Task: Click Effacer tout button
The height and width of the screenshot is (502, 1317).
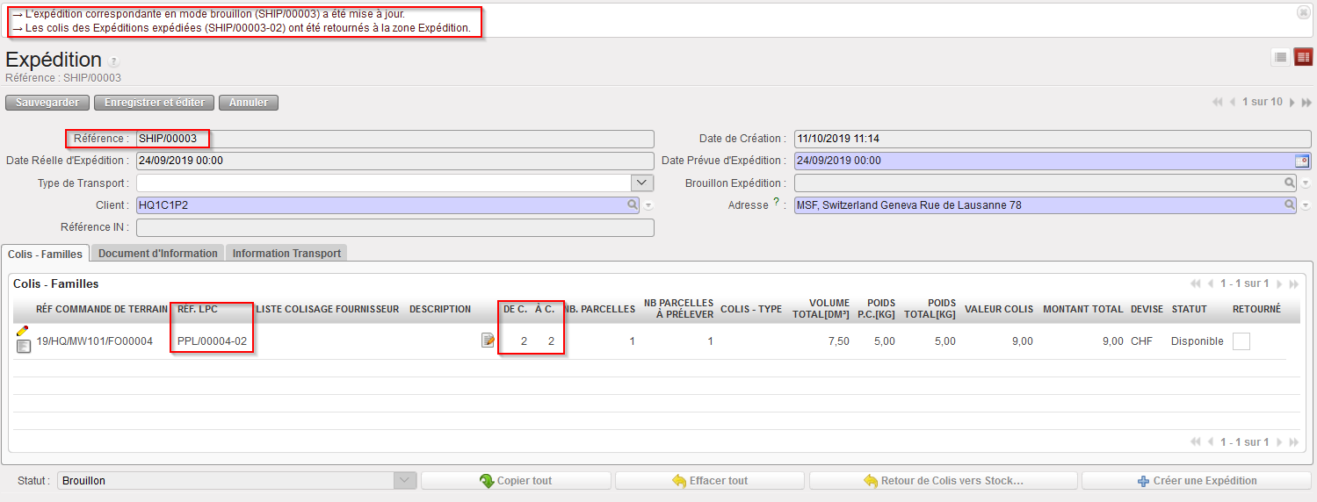Action: tap(710, 481)
